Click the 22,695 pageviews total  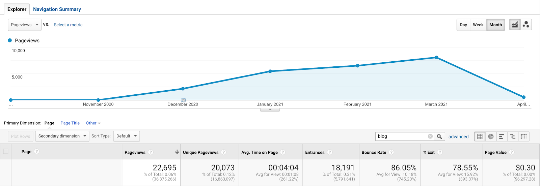pos(164,167)
